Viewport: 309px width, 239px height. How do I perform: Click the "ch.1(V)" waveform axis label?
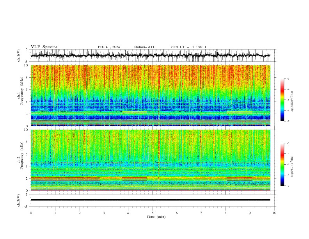pos(19,55)
